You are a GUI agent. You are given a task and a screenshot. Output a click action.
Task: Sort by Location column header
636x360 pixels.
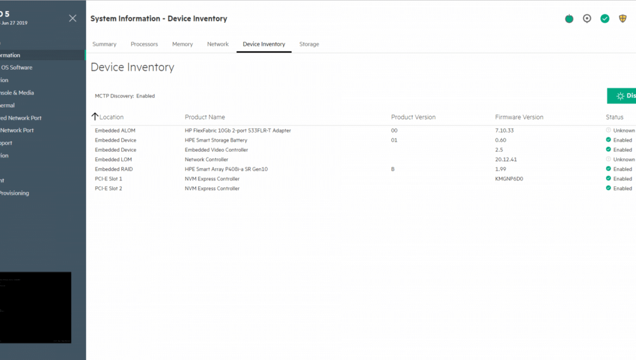111,117
